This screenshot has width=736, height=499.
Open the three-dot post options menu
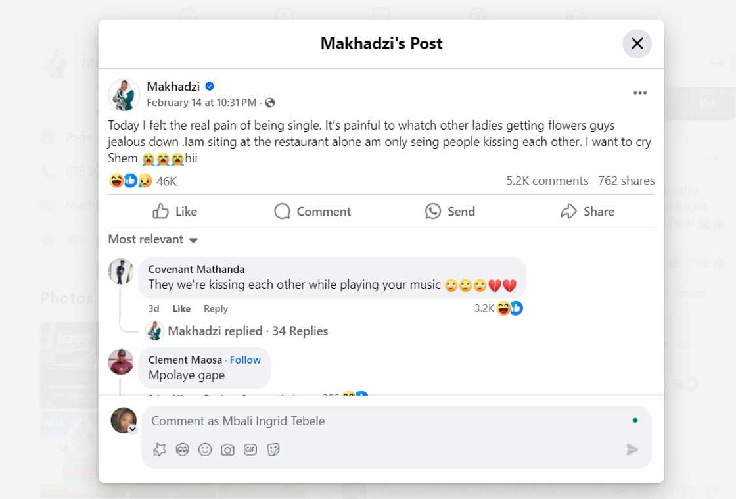640,93
